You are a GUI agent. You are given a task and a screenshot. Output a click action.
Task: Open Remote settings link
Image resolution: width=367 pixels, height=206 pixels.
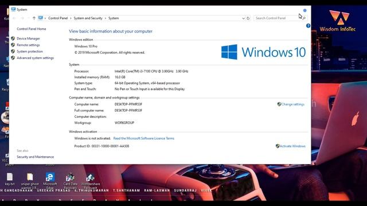click(28, 45)
